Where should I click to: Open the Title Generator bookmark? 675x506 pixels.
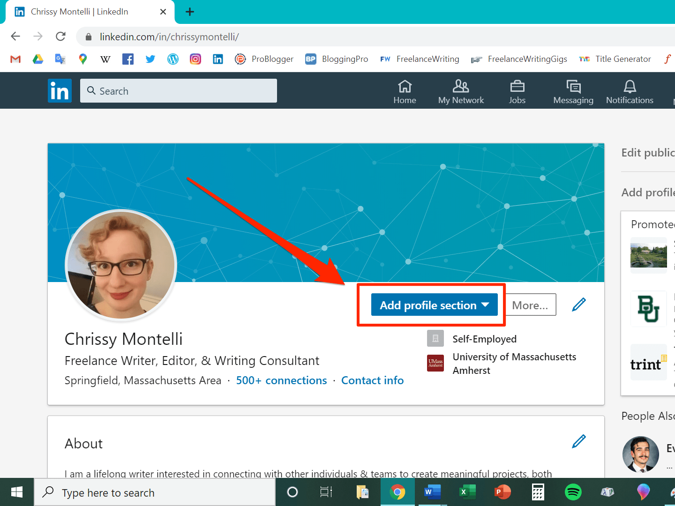pos(615,59)
